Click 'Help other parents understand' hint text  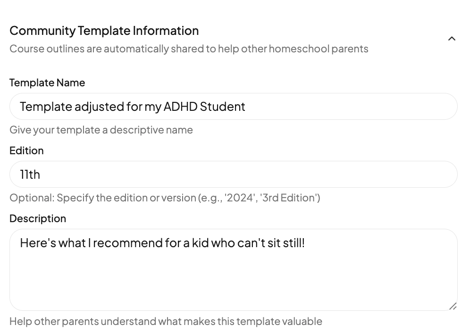pos(166,321)
